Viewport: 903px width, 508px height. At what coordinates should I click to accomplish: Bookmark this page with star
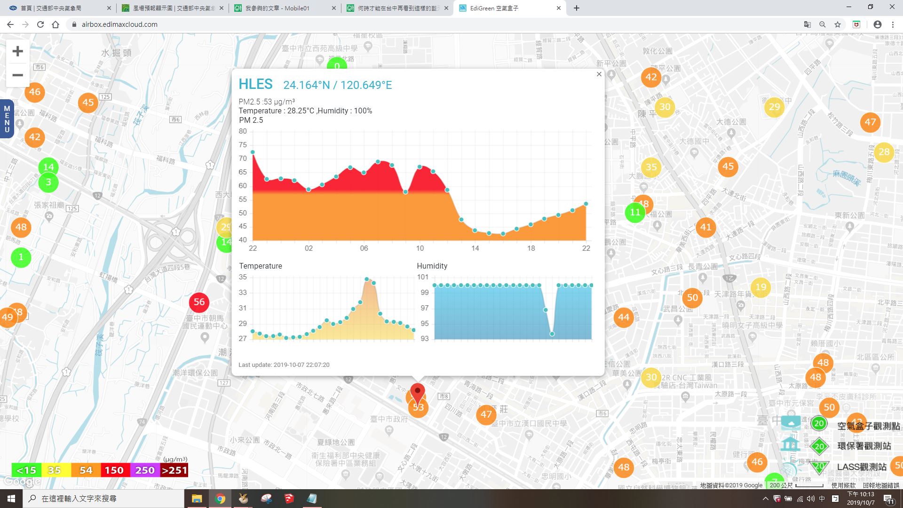[x=837, y=24]
